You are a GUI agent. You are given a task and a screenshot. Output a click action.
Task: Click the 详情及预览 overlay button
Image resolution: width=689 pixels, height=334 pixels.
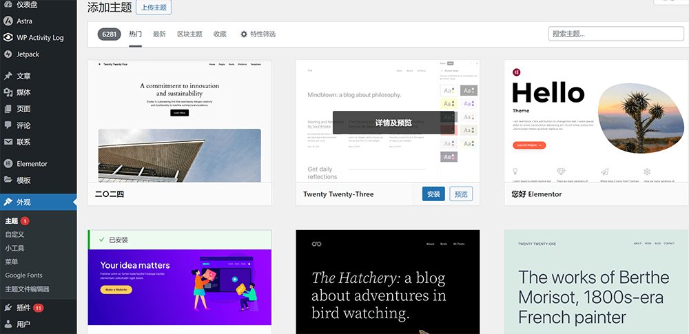[393, 123]
